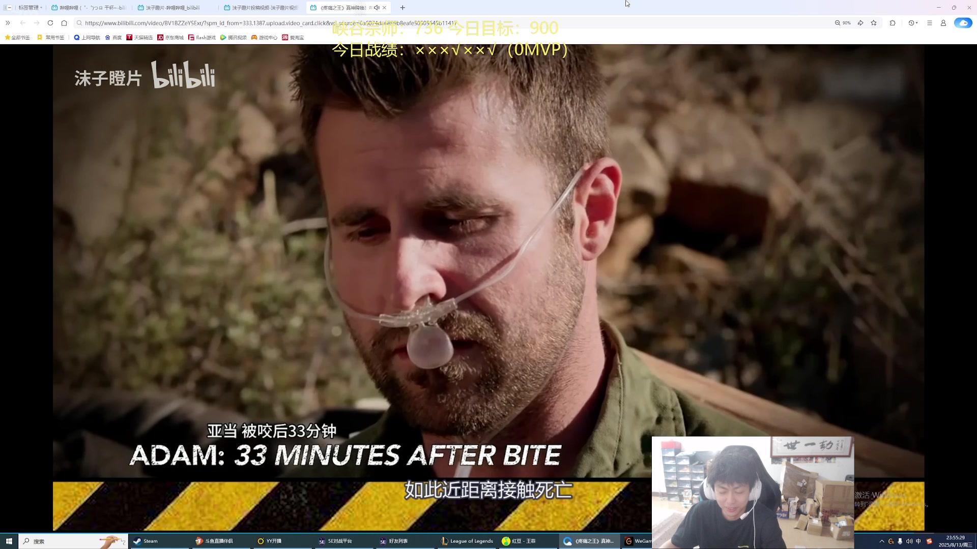Open the extensions puzzle icon
Image resolution: width=977 pixels, height=549 pixels.
point(893,23)
